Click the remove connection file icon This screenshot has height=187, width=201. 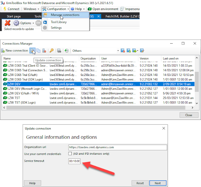[123, 51]
